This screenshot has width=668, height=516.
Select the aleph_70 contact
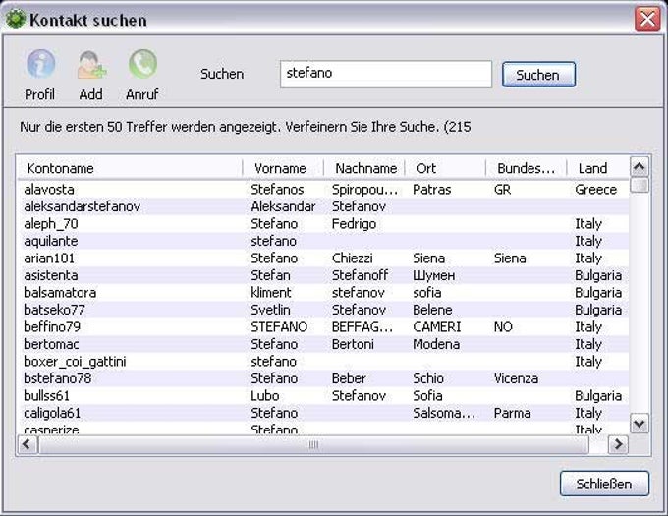coord(323,224)
